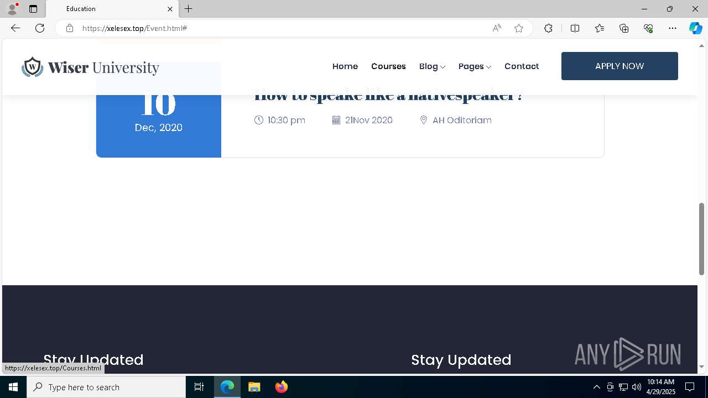
Task: Open Read aloud icon in address bar
Action: [497, 28]
